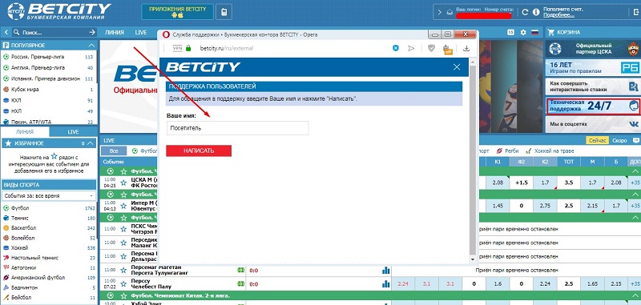Screen dimensions: 641x305
Task: Click the red НАПИСАТЬ button
Action: [199, 150]
